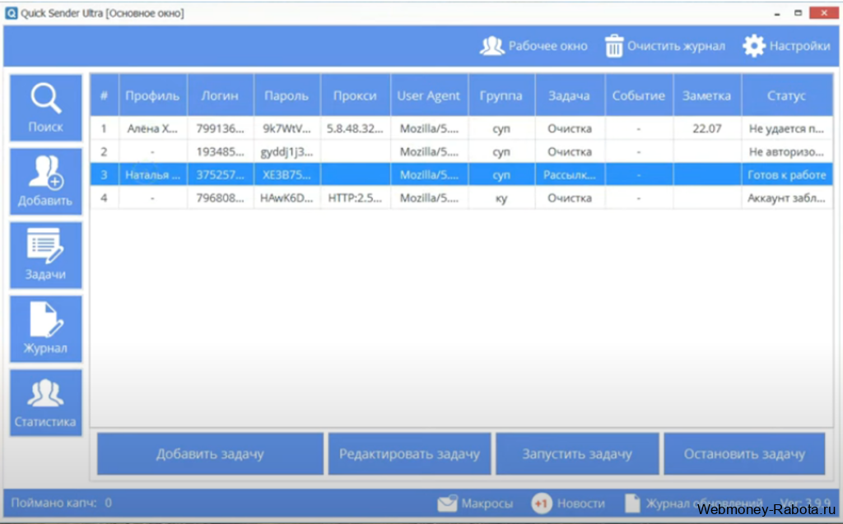Select row number 4 cell
843x524 pixels.
(105, 197)
